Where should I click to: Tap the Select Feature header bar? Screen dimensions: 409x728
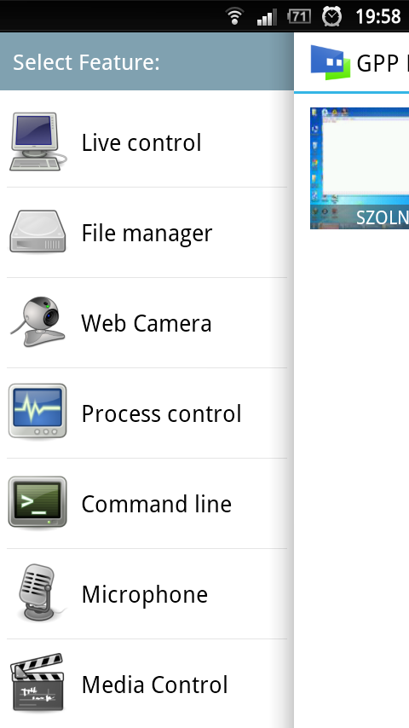147,61
